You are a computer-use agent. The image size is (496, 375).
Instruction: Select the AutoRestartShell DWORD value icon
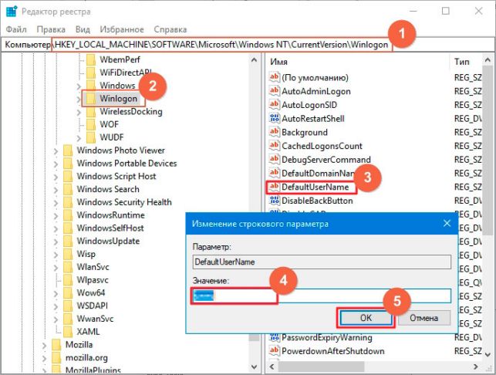(x=275, y=118)
